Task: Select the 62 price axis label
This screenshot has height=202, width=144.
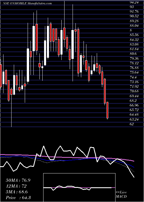Action: click(x=132, y=124)
